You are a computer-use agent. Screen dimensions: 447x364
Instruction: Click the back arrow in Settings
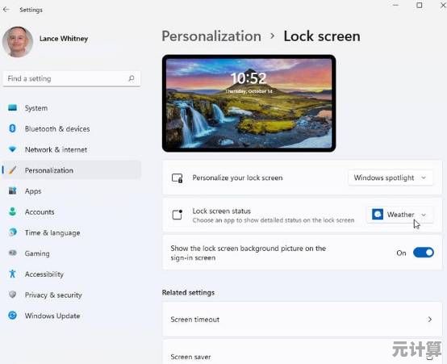click(x=6, y=10)
